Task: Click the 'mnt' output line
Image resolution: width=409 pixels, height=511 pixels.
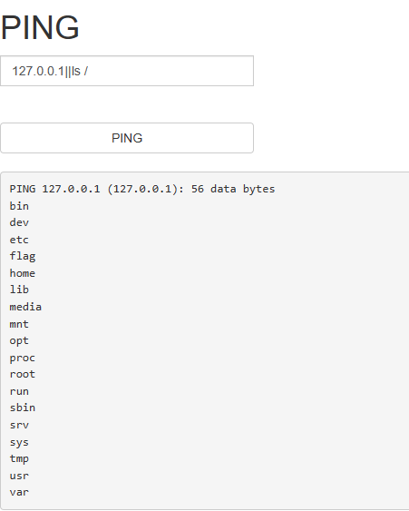Action: point(19,324)
